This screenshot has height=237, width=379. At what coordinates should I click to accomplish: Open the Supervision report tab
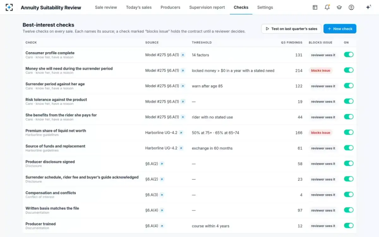pos(207,7)
